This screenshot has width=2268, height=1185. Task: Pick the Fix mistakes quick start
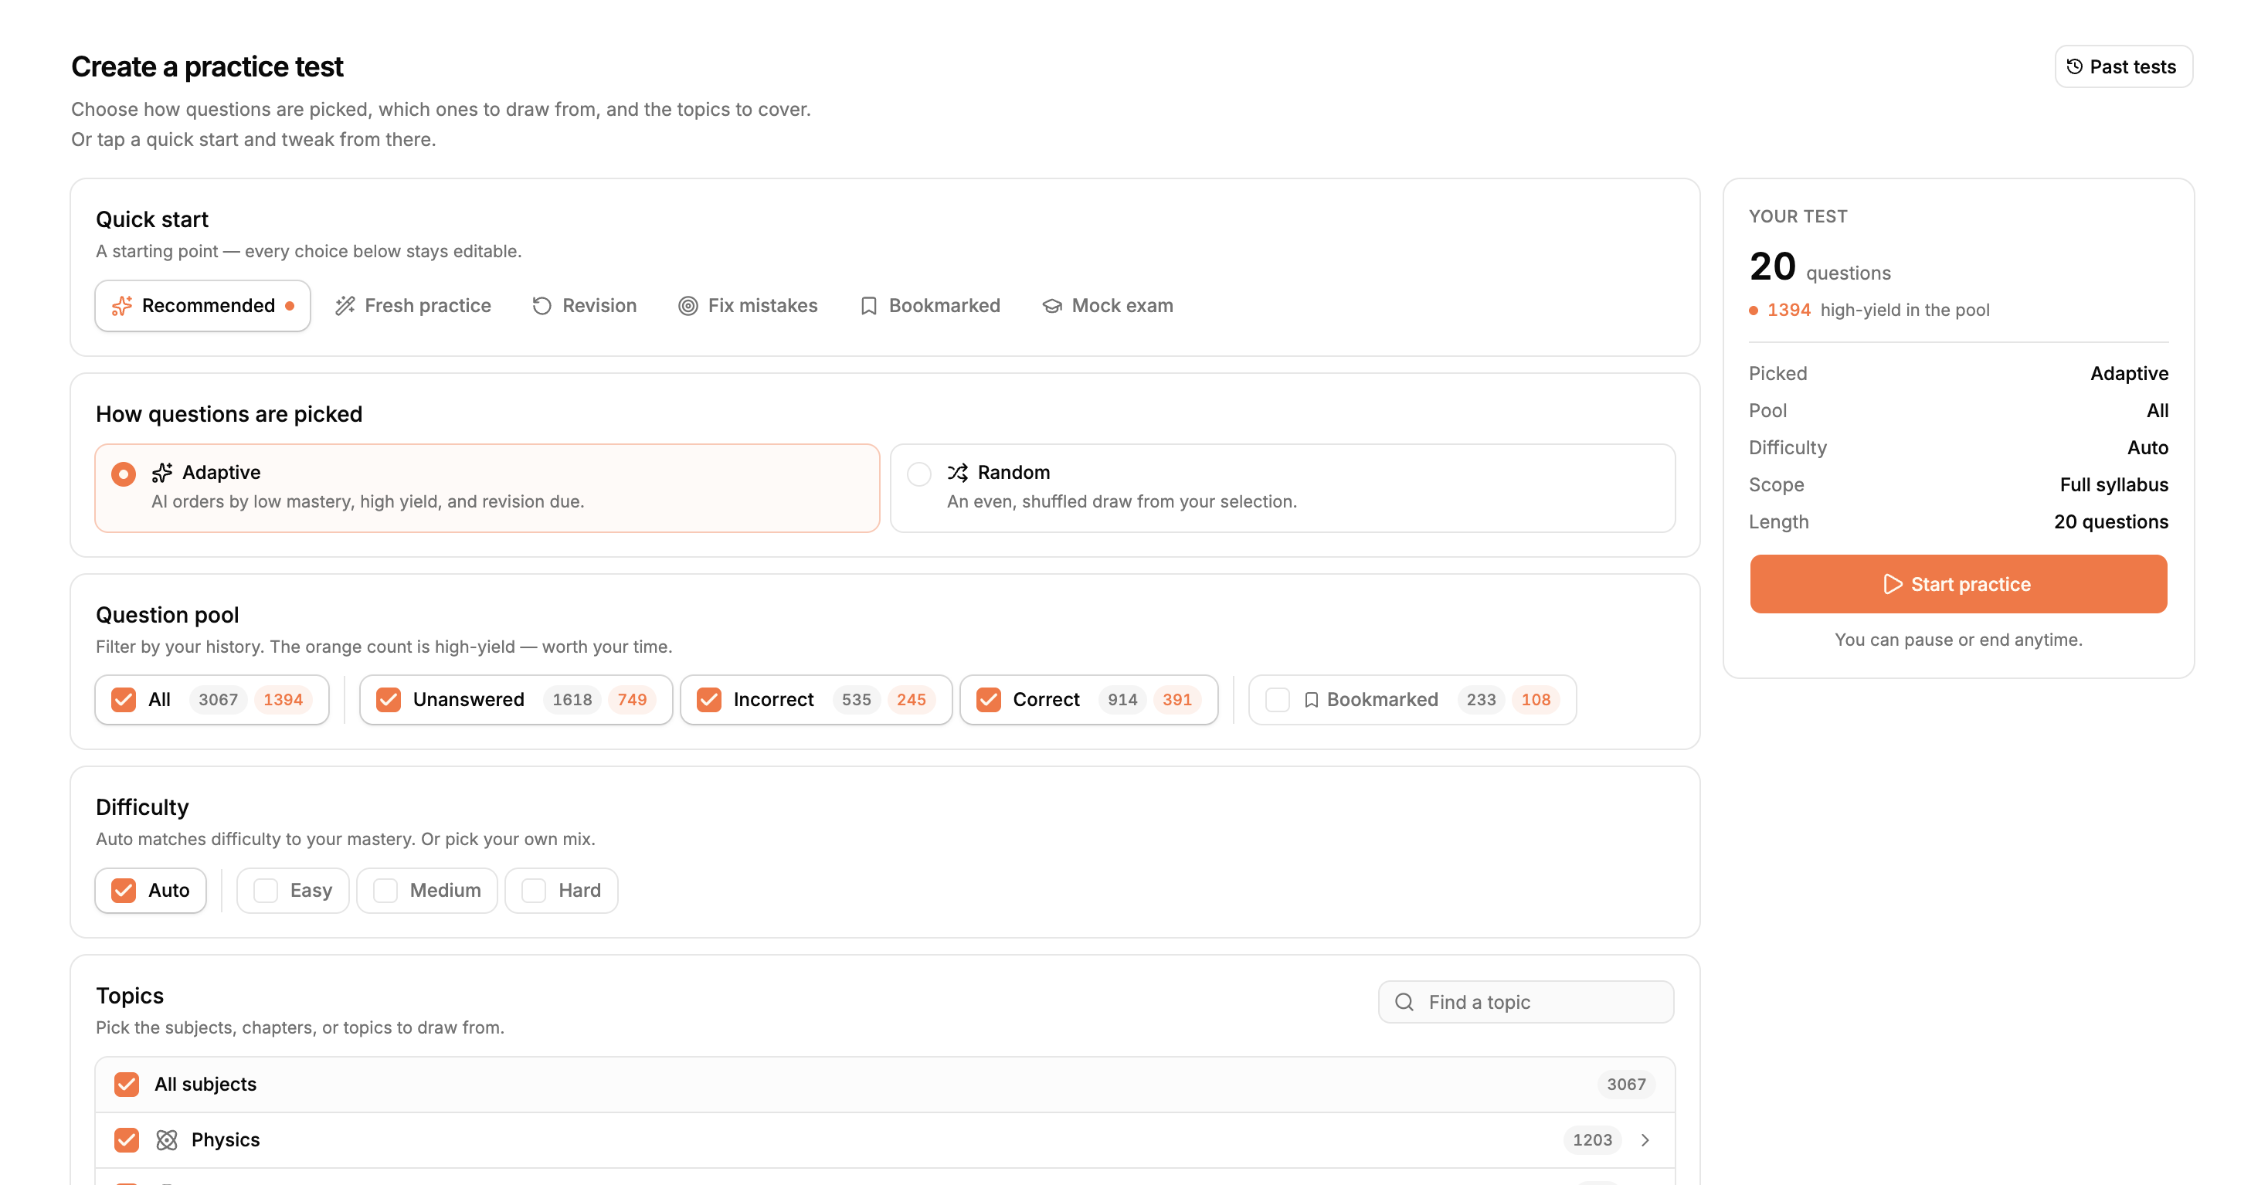coord(748,305)
